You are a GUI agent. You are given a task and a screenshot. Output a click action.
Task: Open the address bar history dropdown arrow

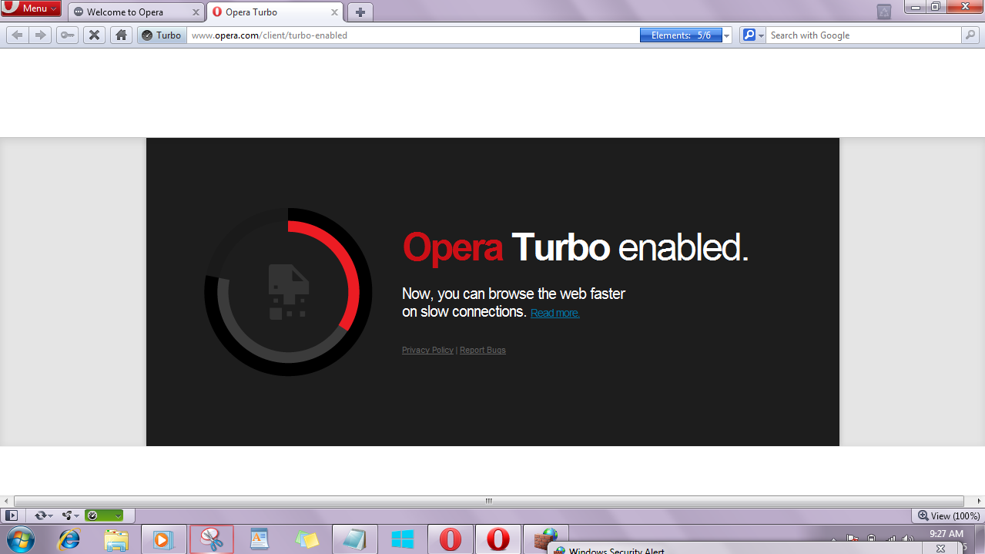point(726,36)
